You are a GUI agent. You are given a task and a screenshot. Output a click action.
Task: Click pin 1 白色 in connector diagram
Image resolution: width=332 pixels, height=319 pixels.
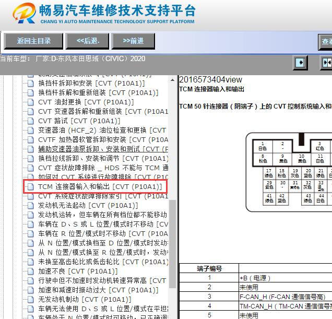tap(263, 146)
